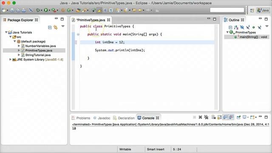Screen dimensions: 272x153
Task: Toggle Scroll Lock in Console
Action: (x=219, y=117)
